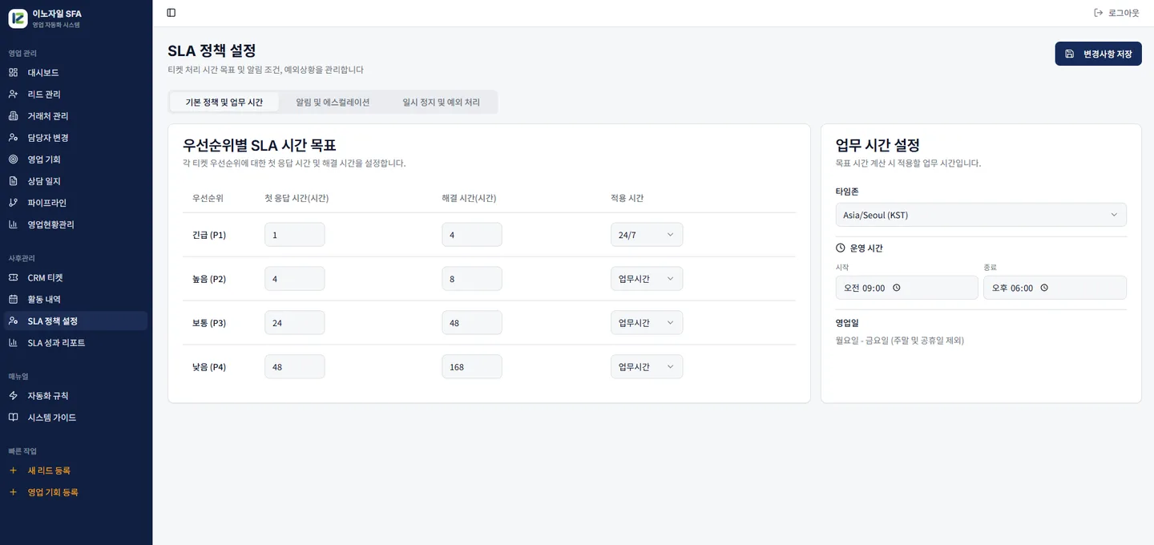The width and height of the screenshot is (1154, 545).
Task: Click the 긴급 (P1) 해결 시간 field
Action: pyautogui.click(x=472, y=235)
